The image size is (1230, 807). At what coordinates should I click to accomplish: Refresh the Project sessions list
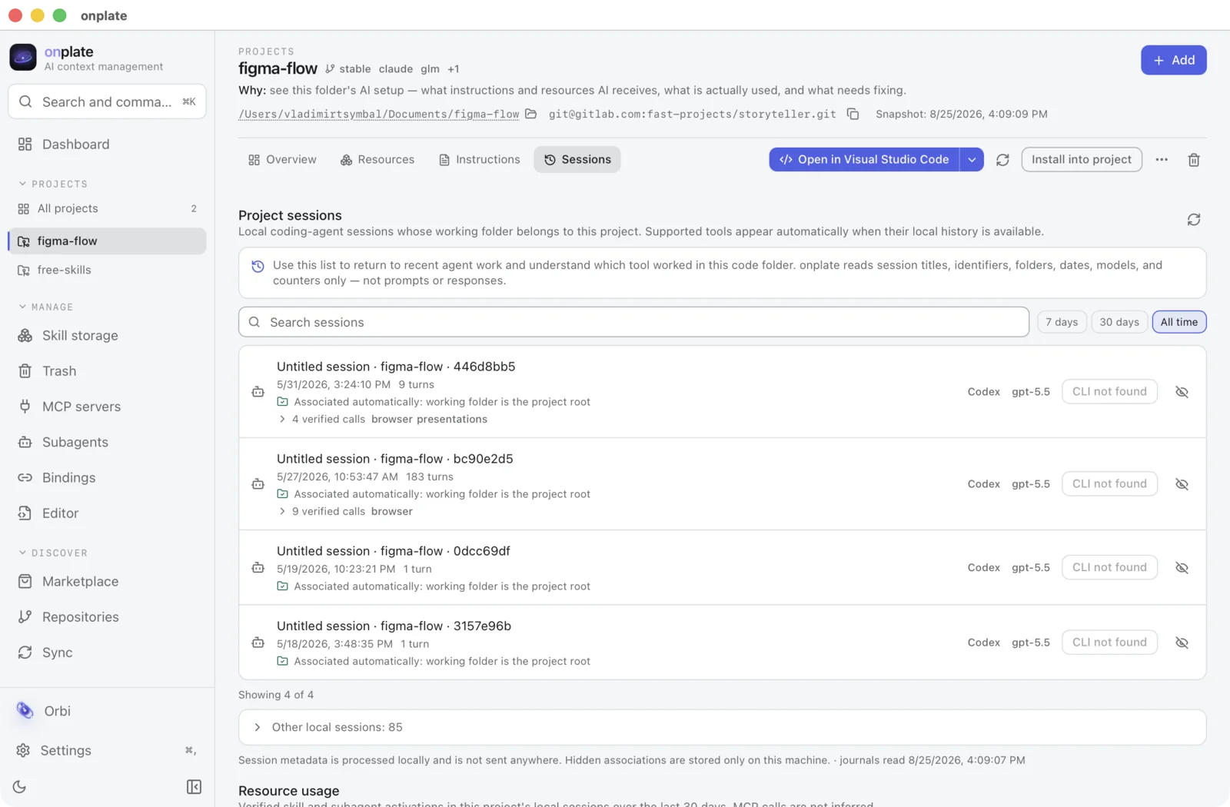tap(1194, 220)
